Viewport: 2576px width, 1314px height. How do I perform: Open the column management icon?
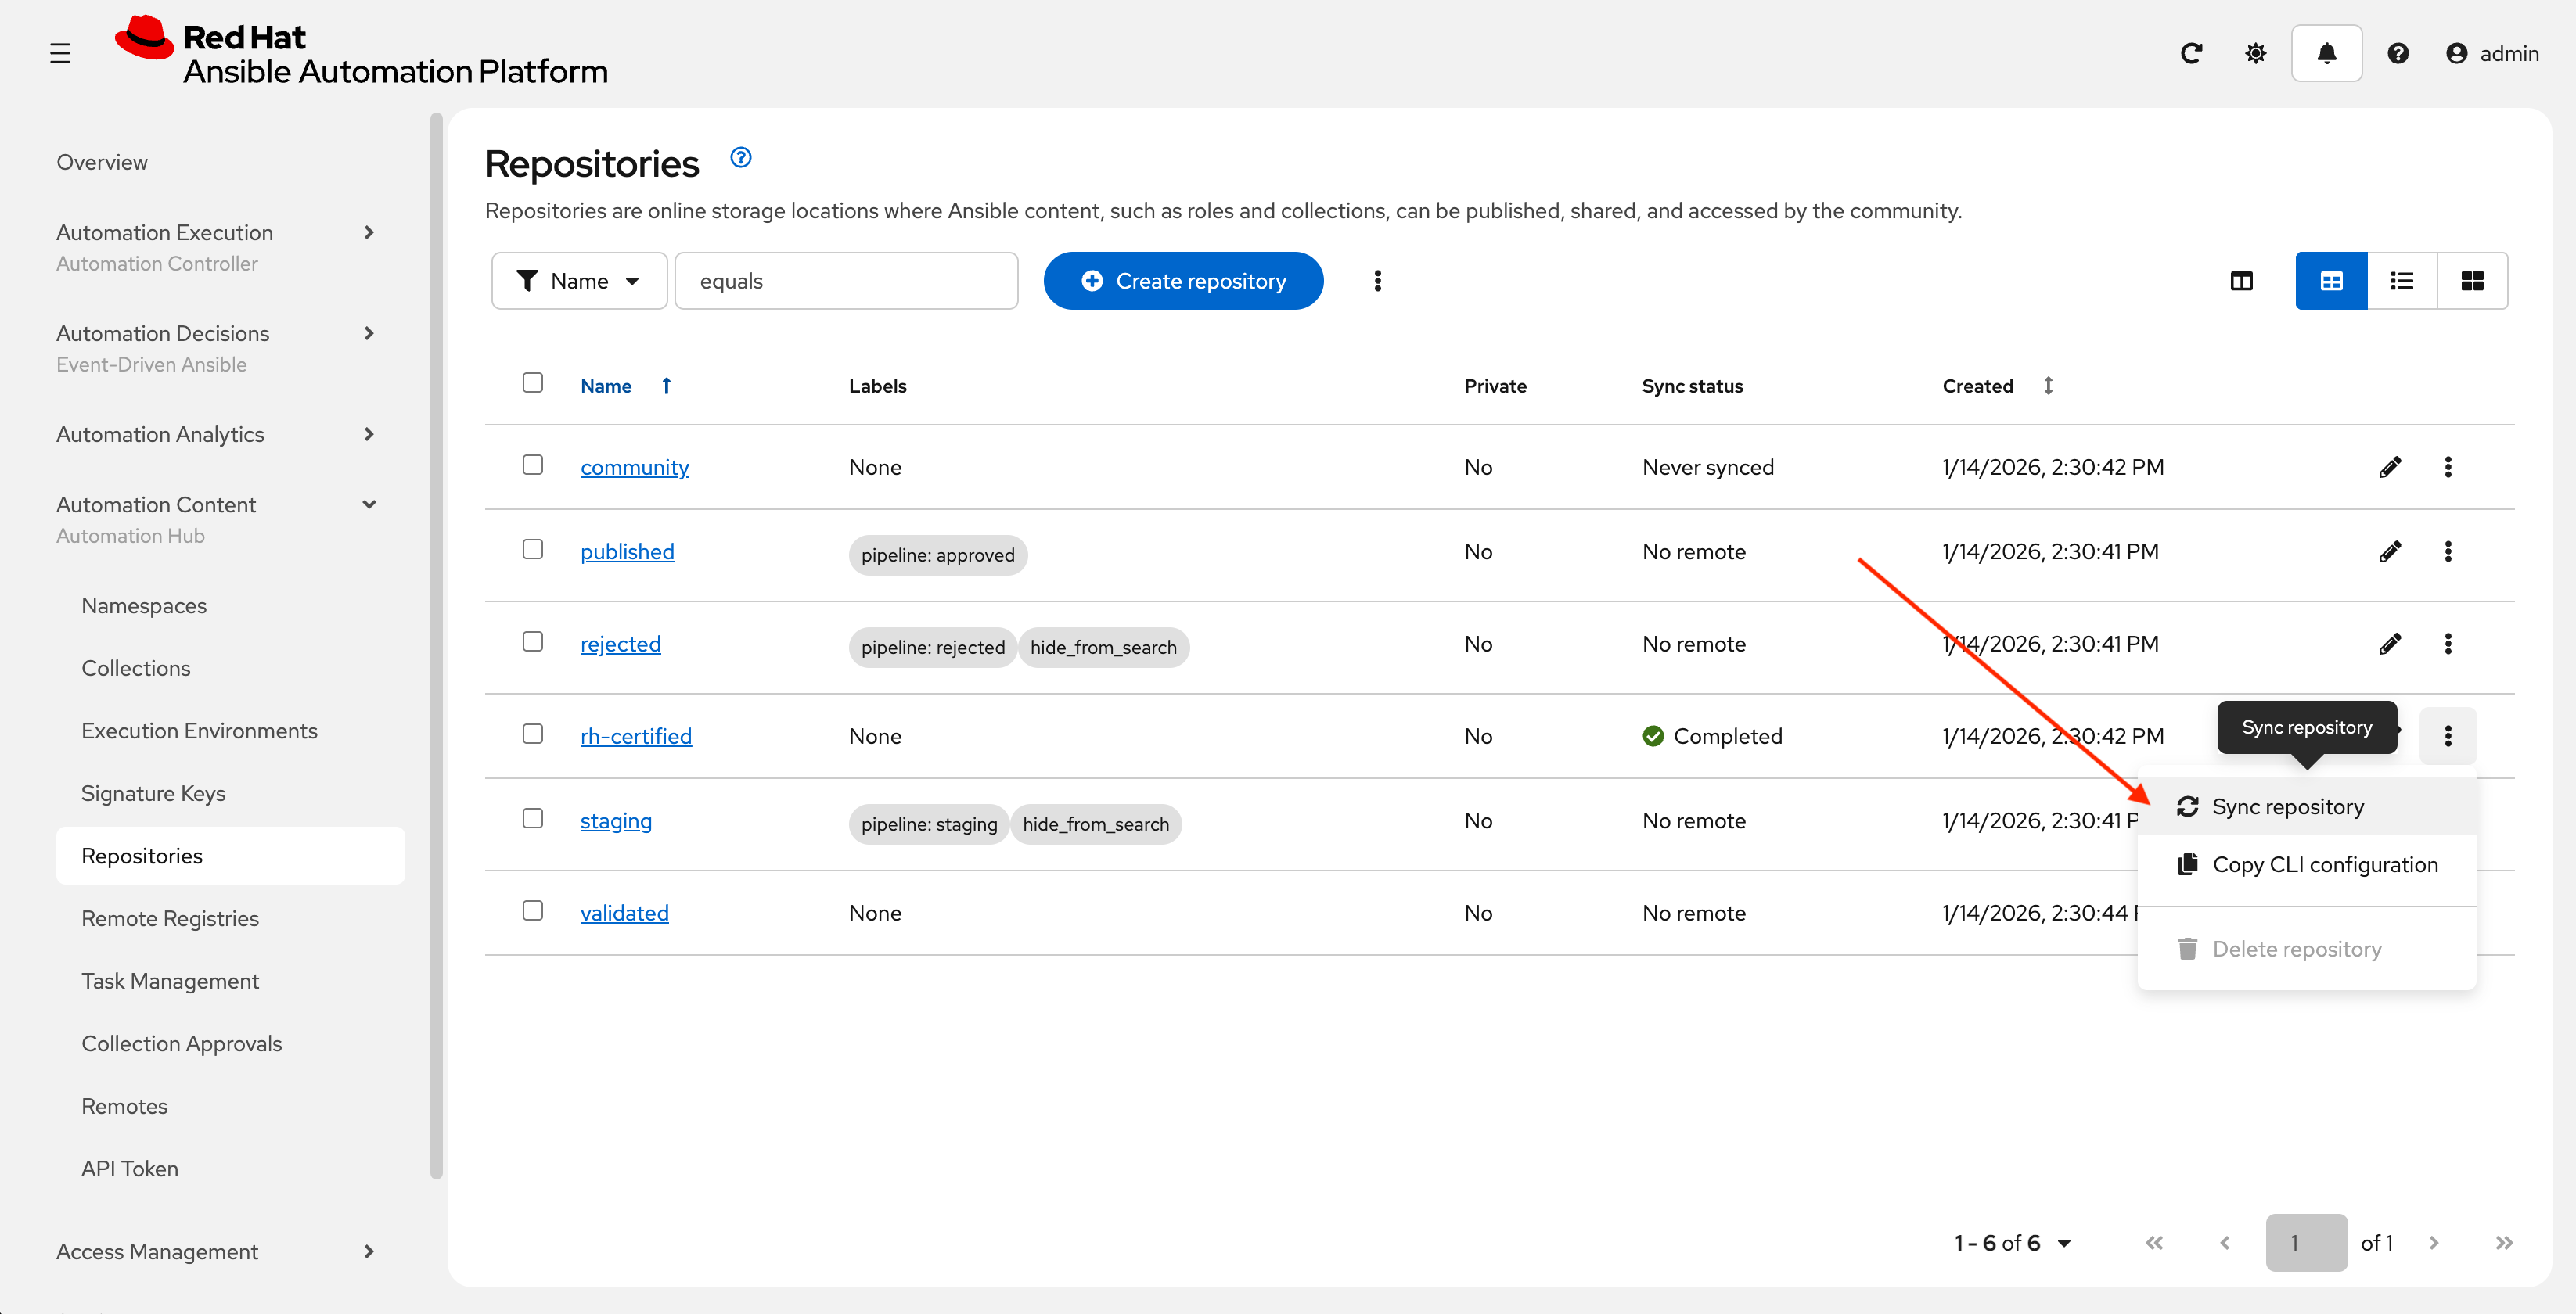[x=2242, y=281]
